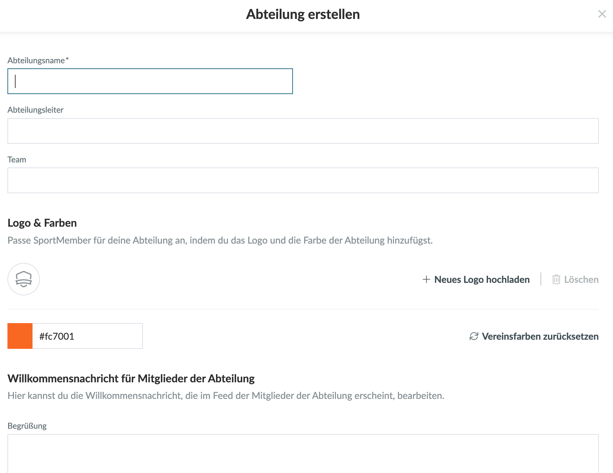Open the orange color swatch picker

(x=20, y=336)
